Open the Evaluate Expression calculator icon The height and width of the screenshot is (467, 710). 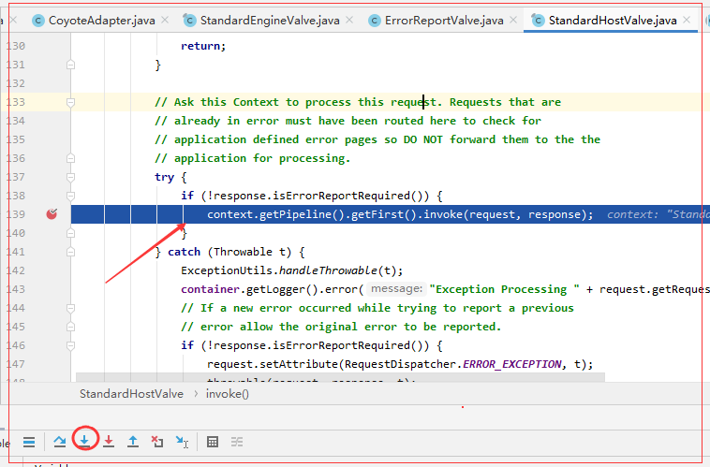(x=213, y=442)
